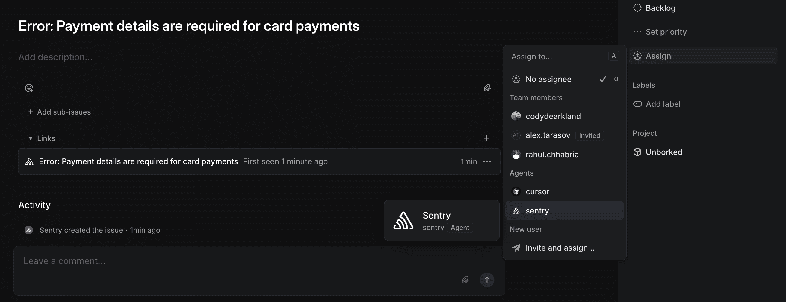Collapse the Links section
The width and height of the screenshot is (786, 302).
(30, 138)
